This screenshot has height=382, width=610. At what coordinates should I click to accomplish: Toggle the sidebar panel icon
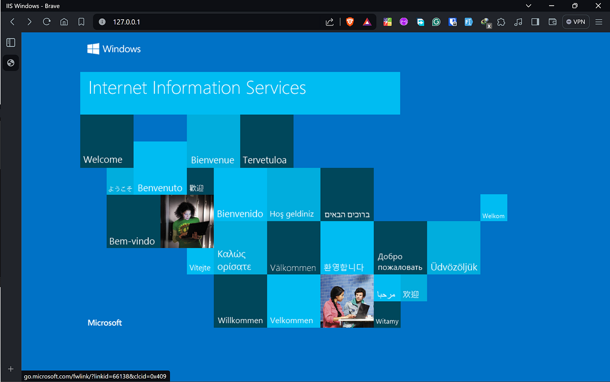tap(11, 43)
